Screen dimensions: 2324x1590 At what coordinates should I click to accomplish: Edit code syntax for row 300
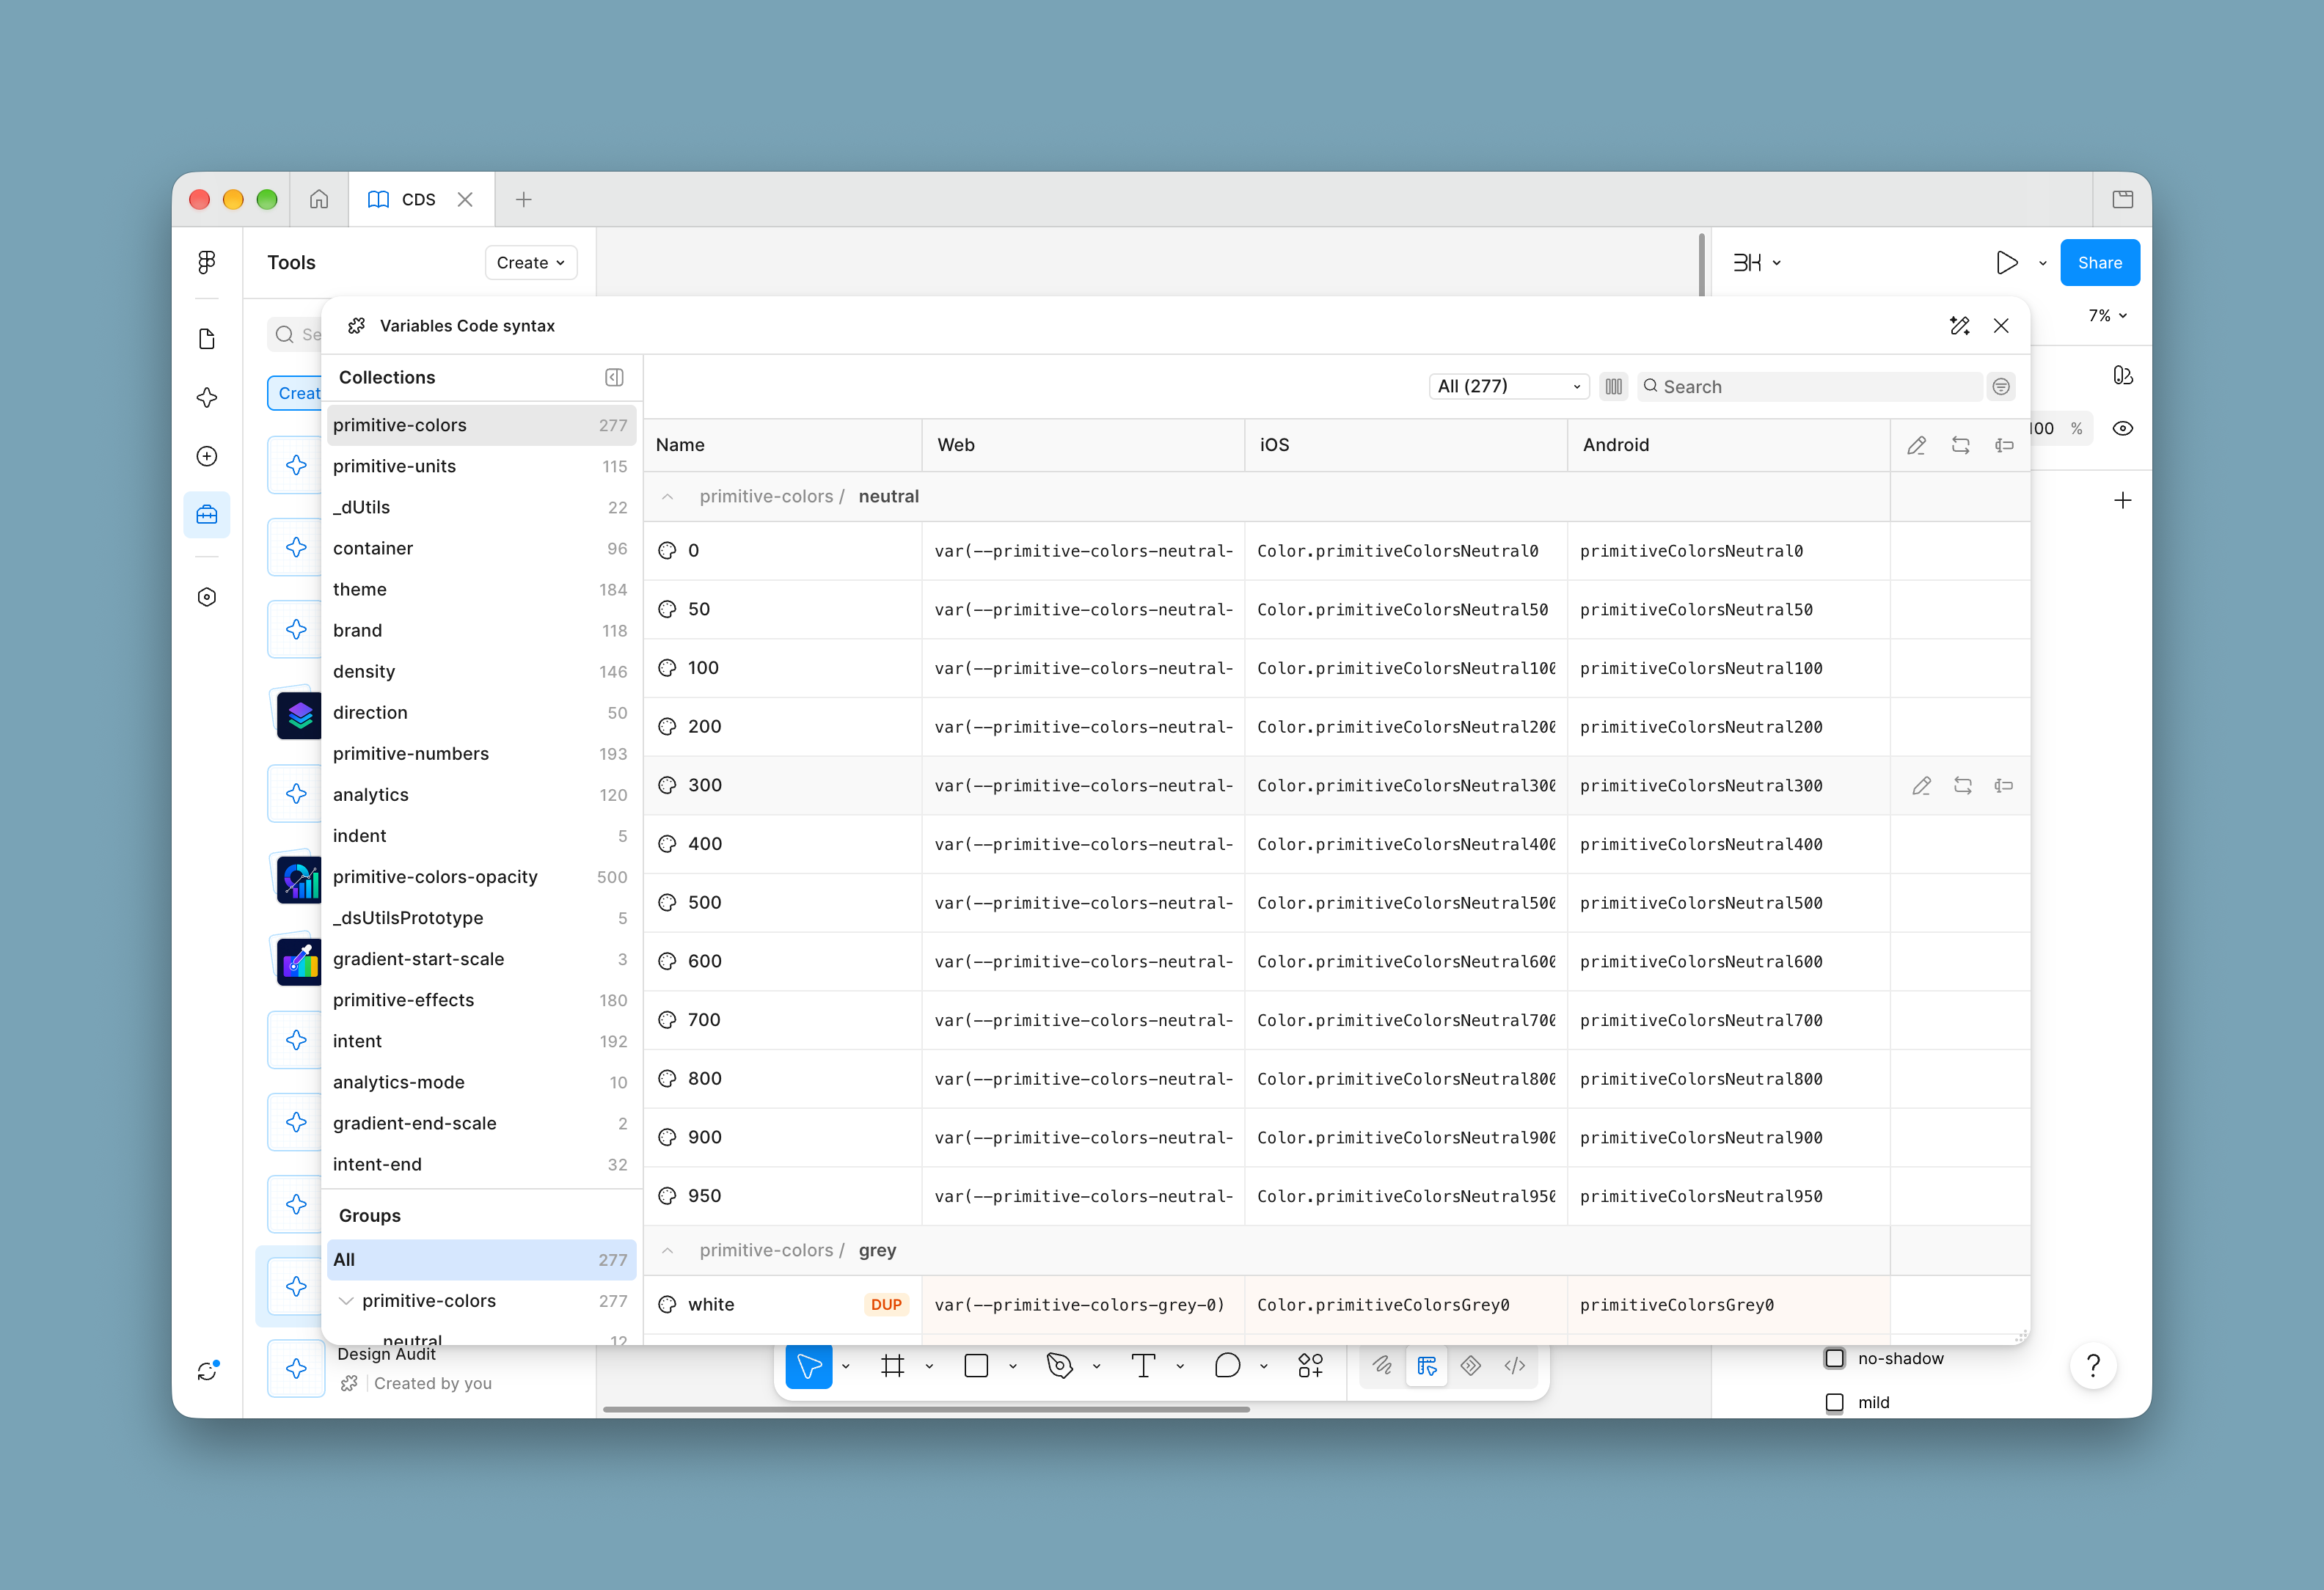pos(1921,786)
